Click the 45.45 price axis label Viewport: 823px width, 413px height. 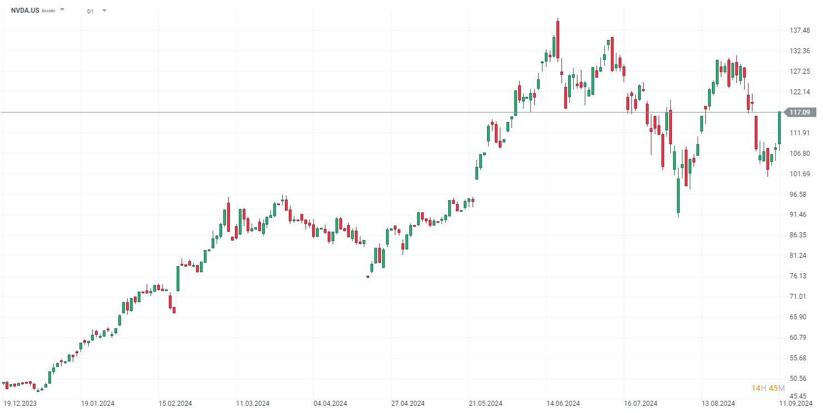pyautogui.click(x=799, y=396)
